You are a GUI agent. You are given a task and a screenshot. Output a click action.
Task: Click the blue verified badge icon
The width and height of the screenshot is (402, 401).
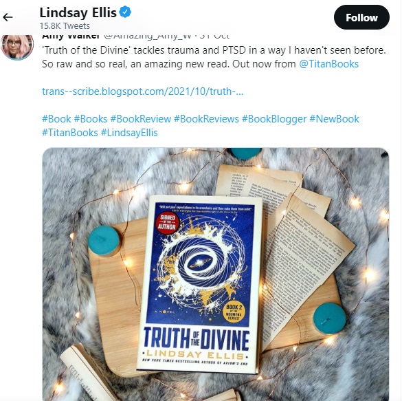pos(125,12)
